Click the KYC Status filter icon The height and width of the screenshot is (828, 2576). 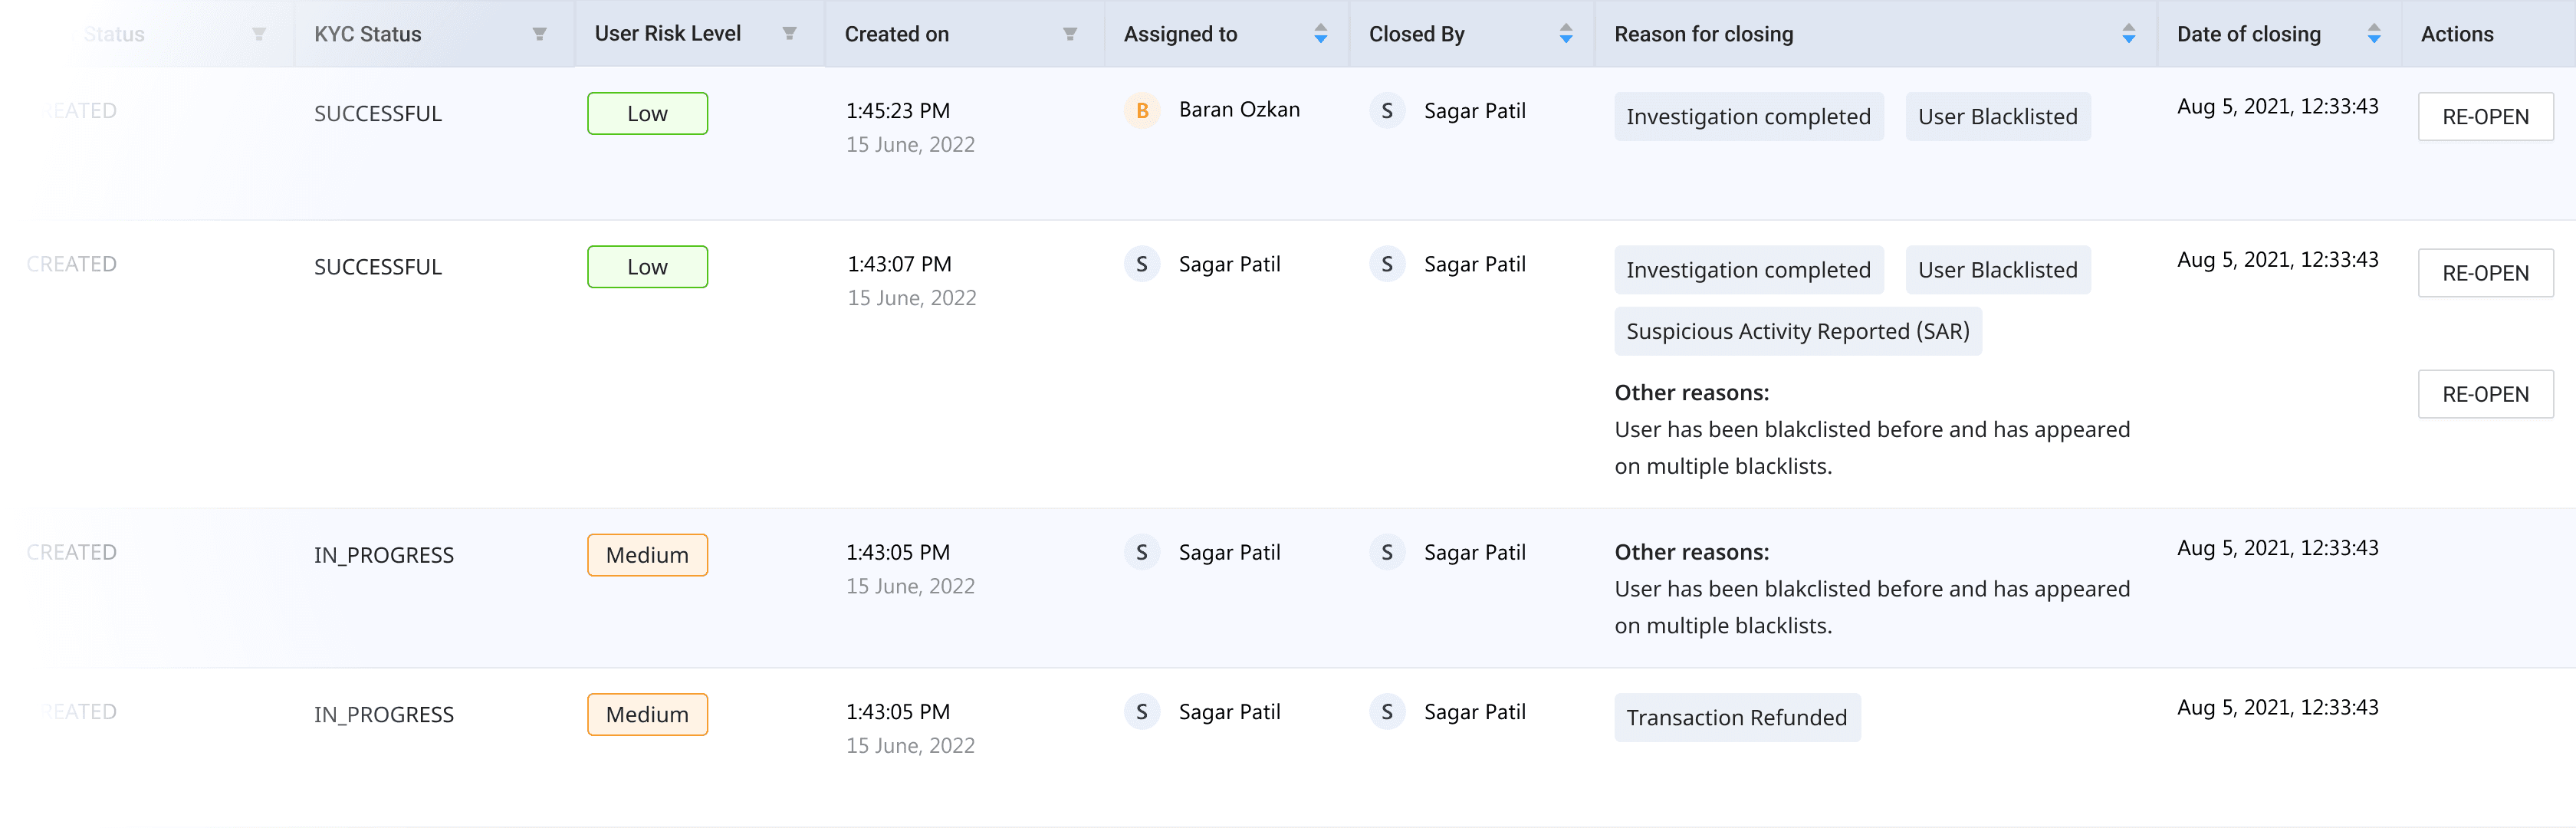pyautogui.click(x=539, y=34)
